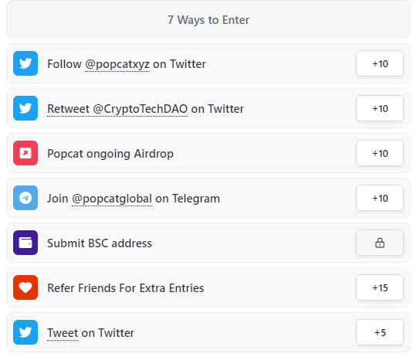
Task: Open the Retweet @CryptoTechDAO link
Action: pyautogui.click(x=117, y=109)
